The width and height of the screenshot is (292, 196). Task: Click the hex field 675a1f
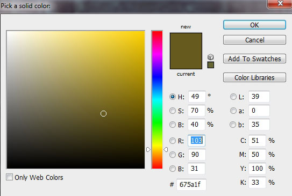[x=191, y=185]
